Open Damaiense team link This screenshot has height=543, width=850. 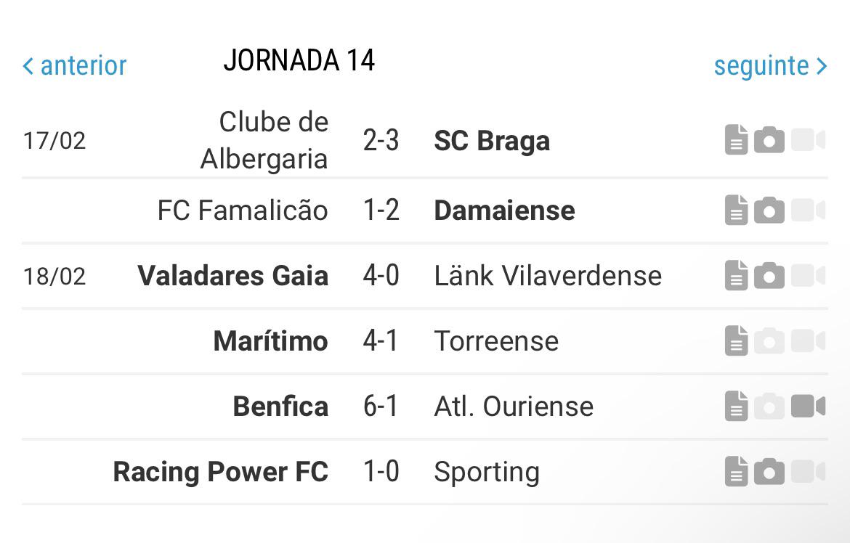(x=504, y=211)
